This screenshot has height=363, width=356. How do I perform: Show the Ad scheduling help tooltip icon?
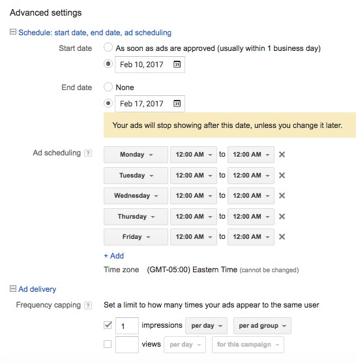[x=88, y=153]
